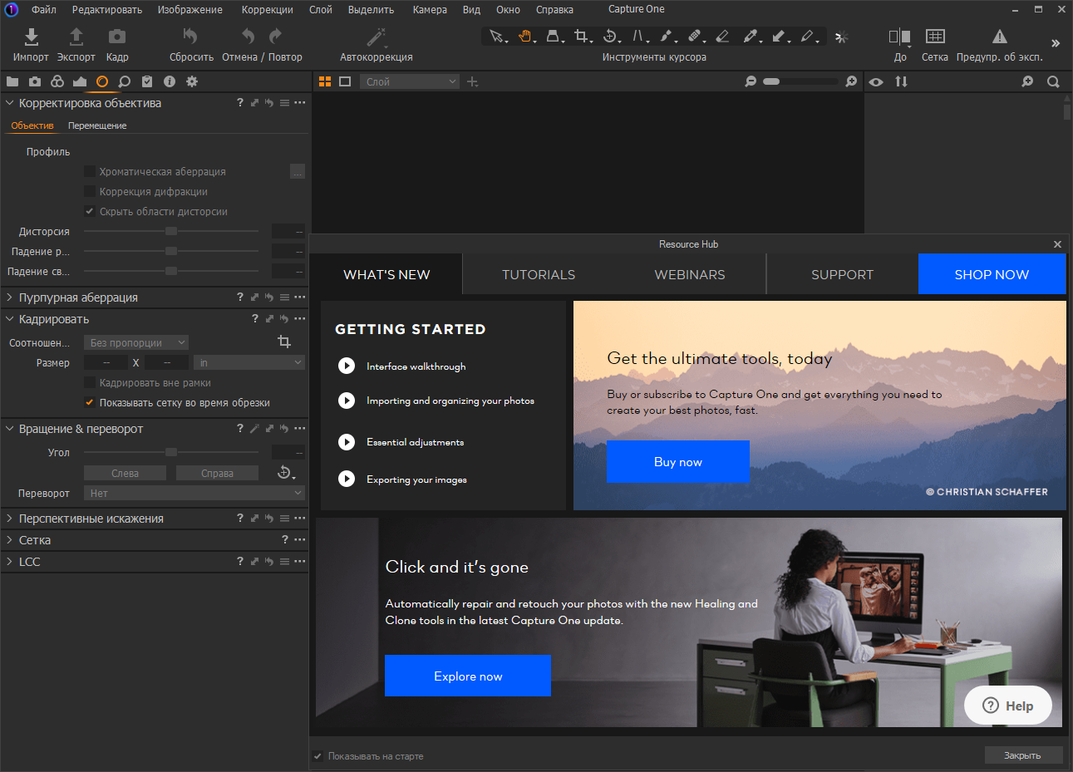Click the Help chat bubble
The height and width of the screenshot is (772, 1073).
pos(1008,706)
